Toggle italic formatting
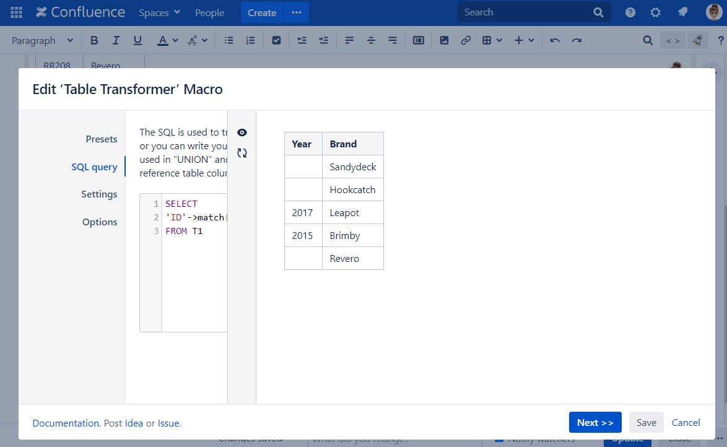The height and width of the screenshot is (447, 727). point(116,40)
